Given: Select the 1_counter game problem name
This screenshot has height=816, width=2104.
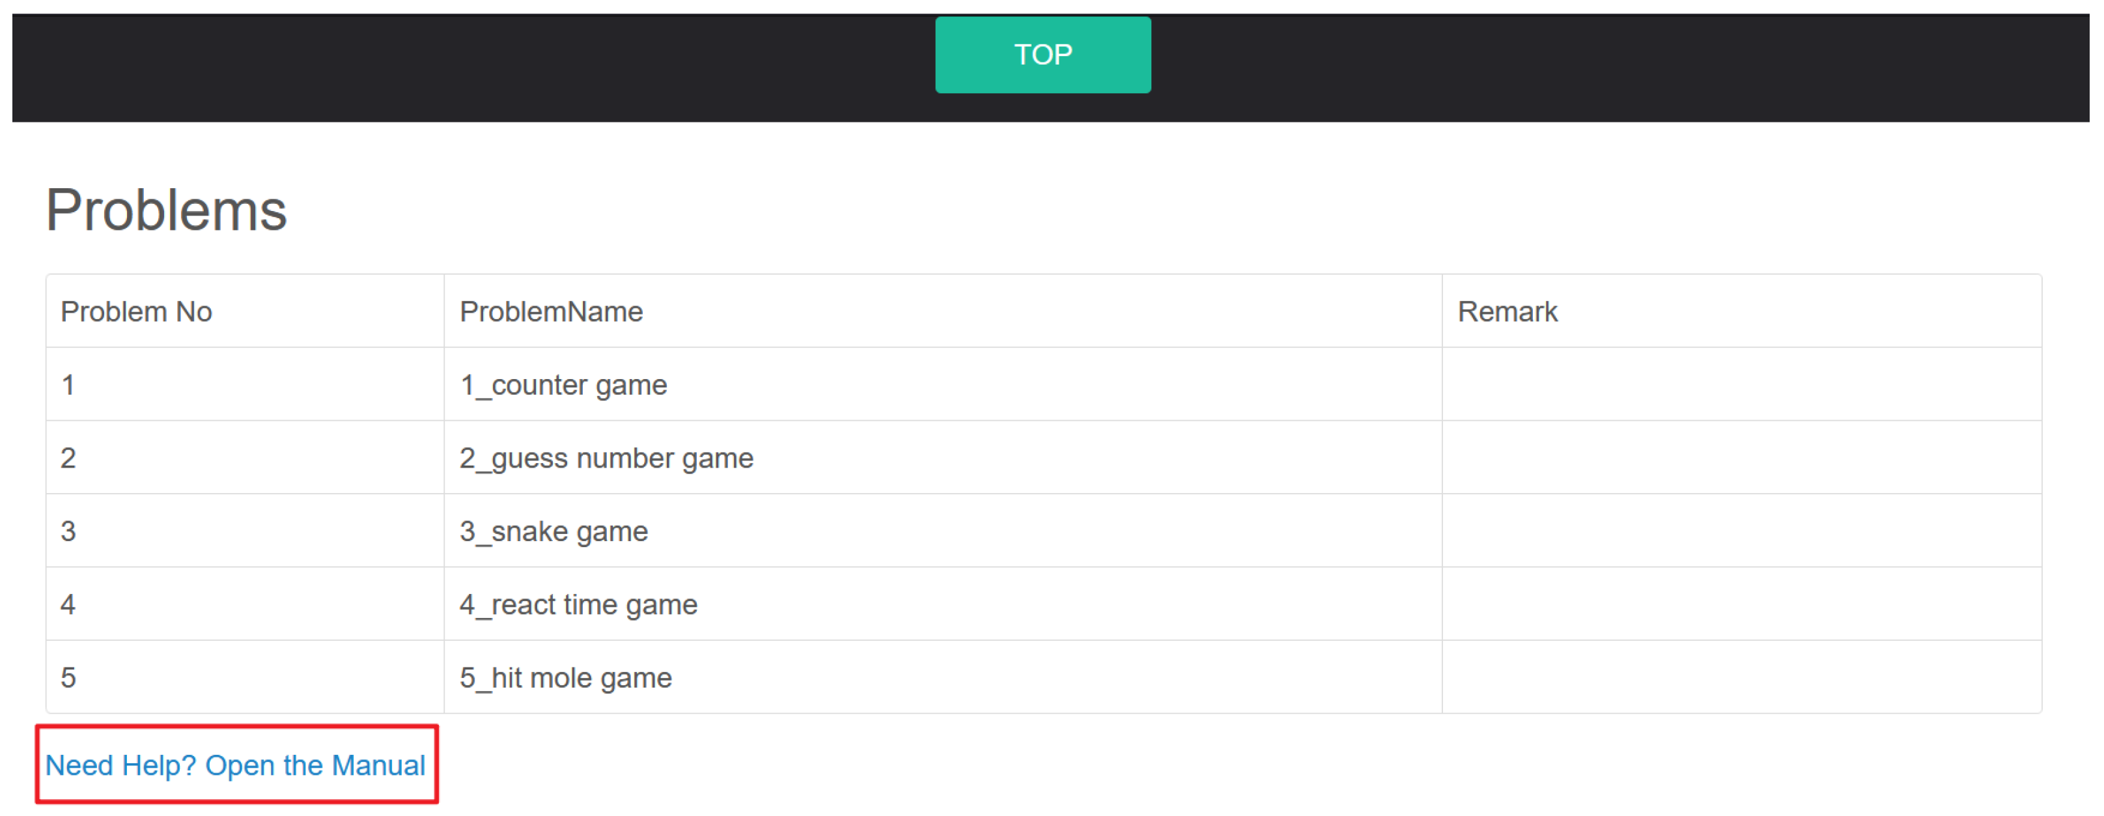Looking at the screenshot, I should 563,385.
